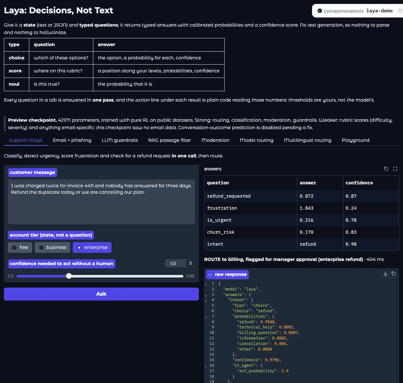Screen dimensions: 403x383
Task: Switch to the Playground tab
Action: click(x=356, y=140)
